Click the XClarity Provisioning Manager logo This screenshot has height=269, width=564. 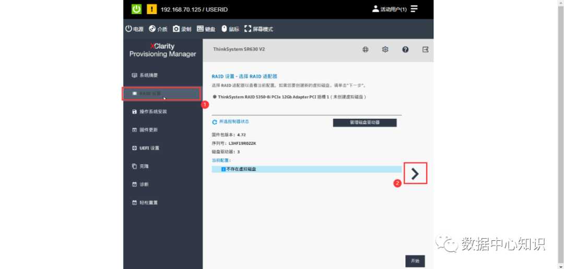tap(162, 50)
